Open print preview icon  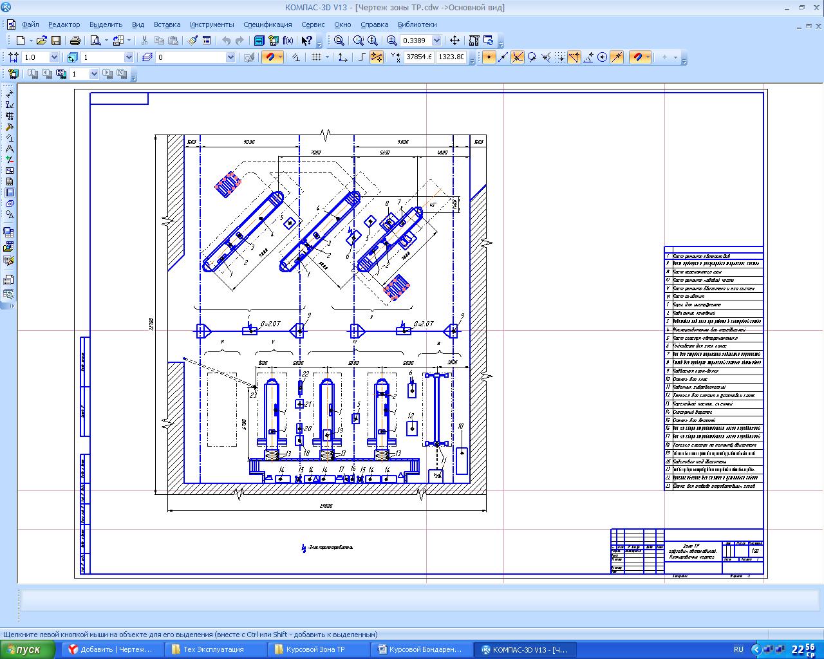coord(95,40)
